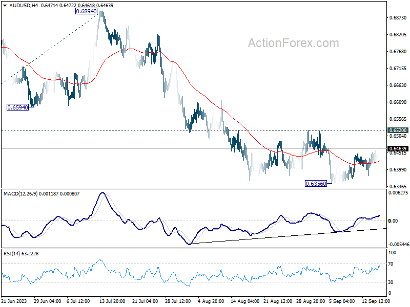Click the MACD(12,26,9) indicator label
The image size is (410, 307).
(20, 194)
